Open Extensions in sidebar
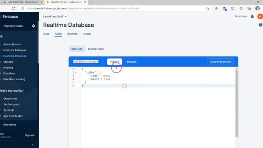The width and height of the screenshot is (263, 148). [10, 125]
